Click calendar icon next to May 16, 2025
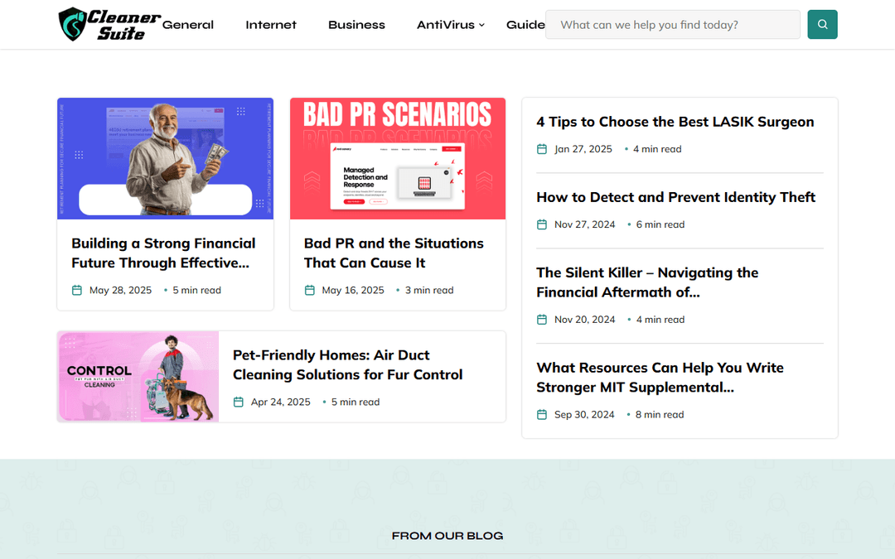Screen dimensions: 895x559 [309, 291]
